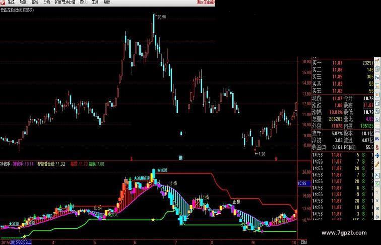
Task: Click the 'Fs' icon in right sidebar
Action: coord(377,175)
